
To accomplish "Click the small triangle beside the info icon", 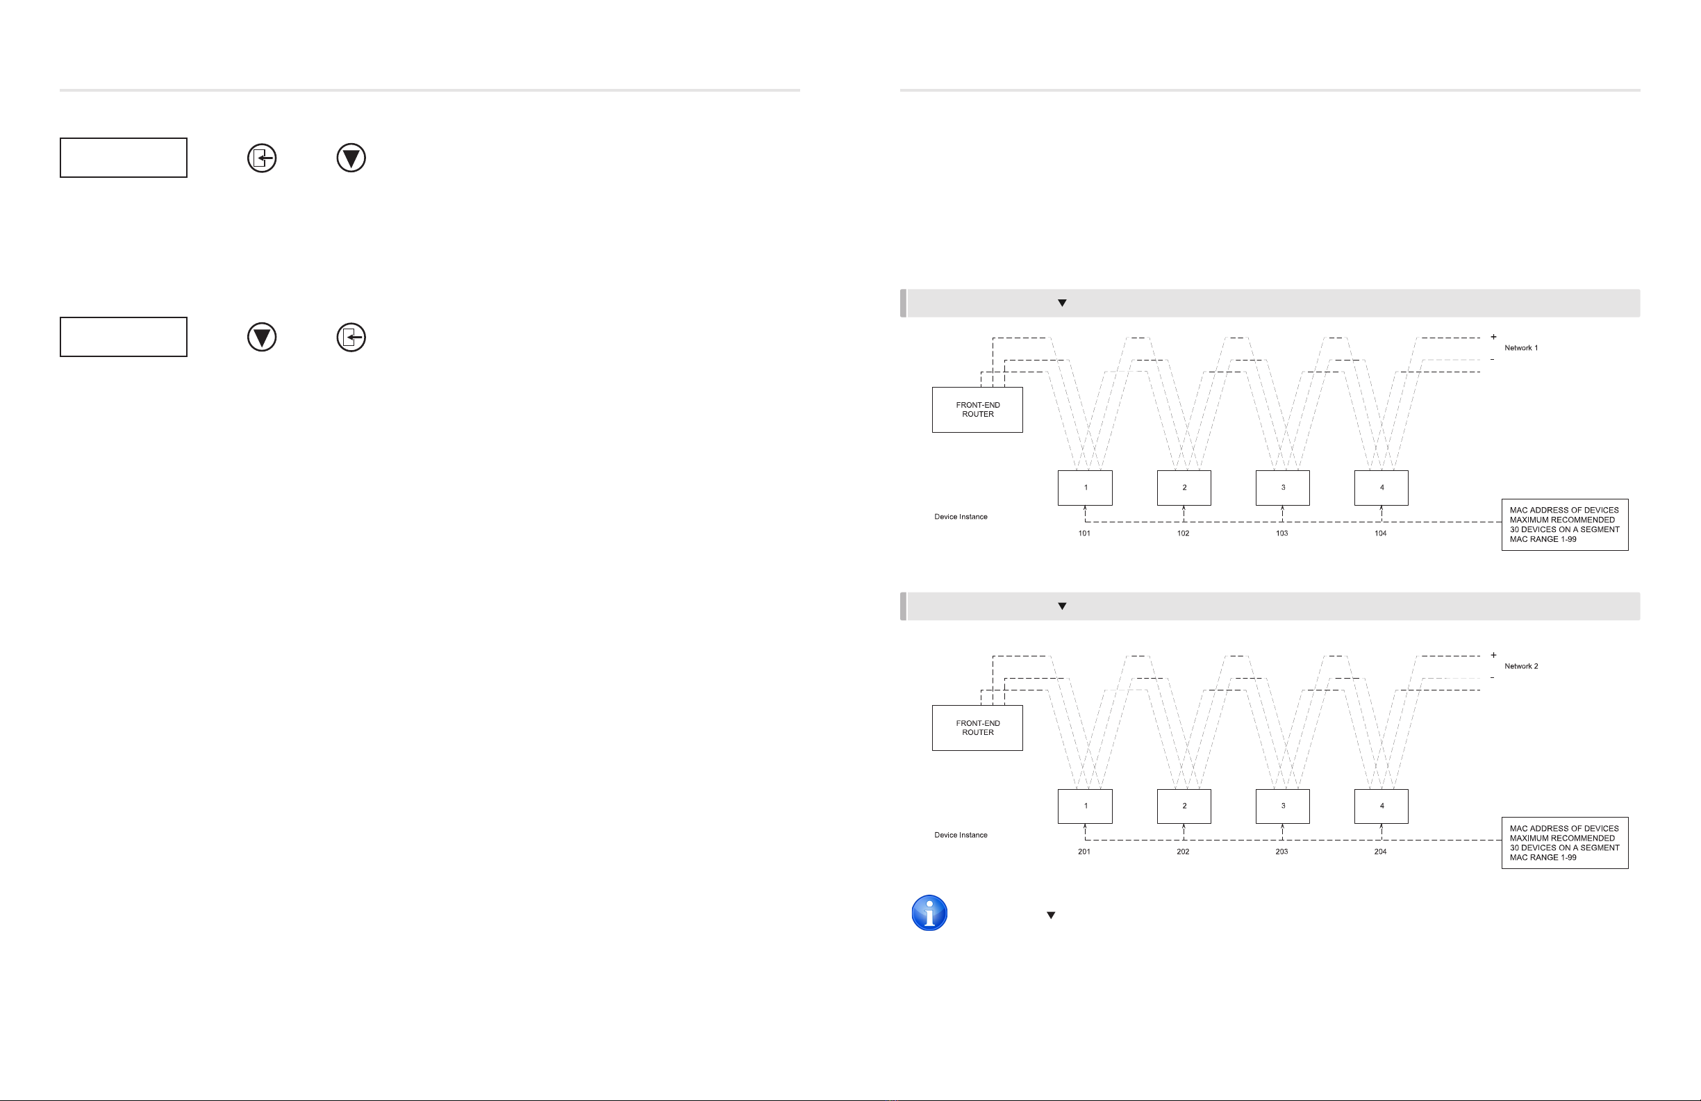I will [x=1051, y=915].
